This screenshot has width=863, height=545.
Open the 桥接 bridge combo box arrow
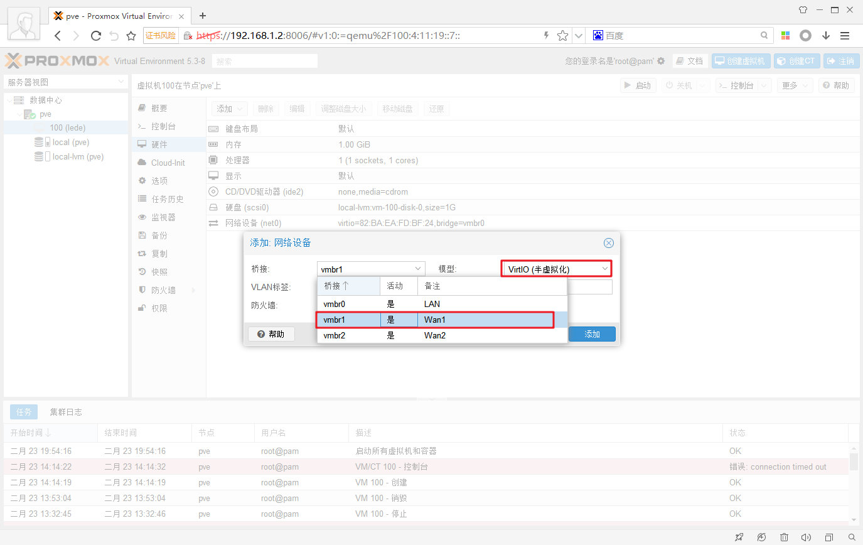tap(419, 269)
